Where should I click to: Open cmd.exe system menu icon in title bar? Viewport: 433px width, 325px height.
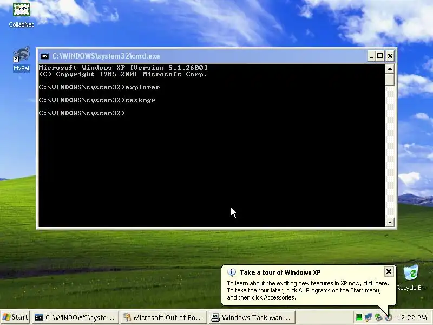(44, 56)
